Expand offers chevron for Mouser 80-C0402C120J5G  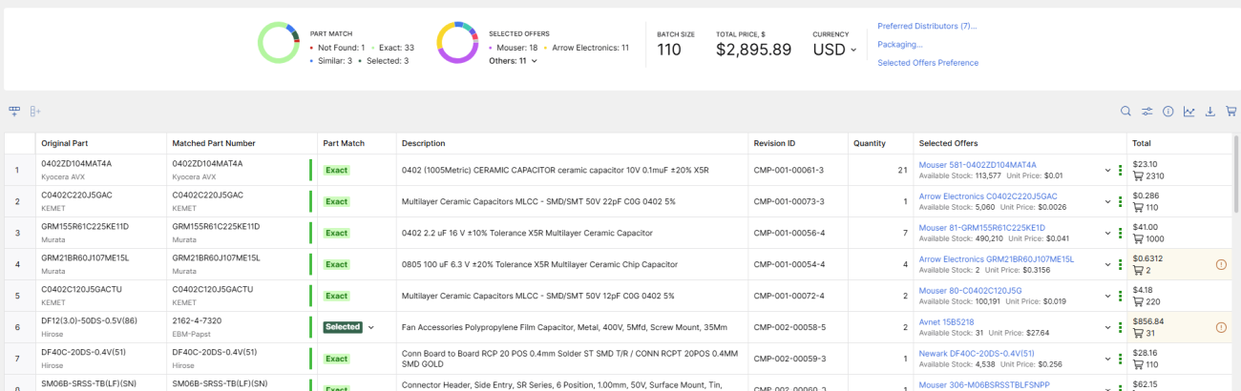[x=1106, y=297]
